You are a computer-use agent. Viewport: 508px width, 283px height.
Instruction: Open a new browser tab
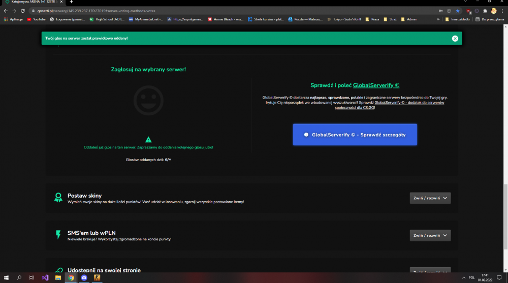(71, 2)
